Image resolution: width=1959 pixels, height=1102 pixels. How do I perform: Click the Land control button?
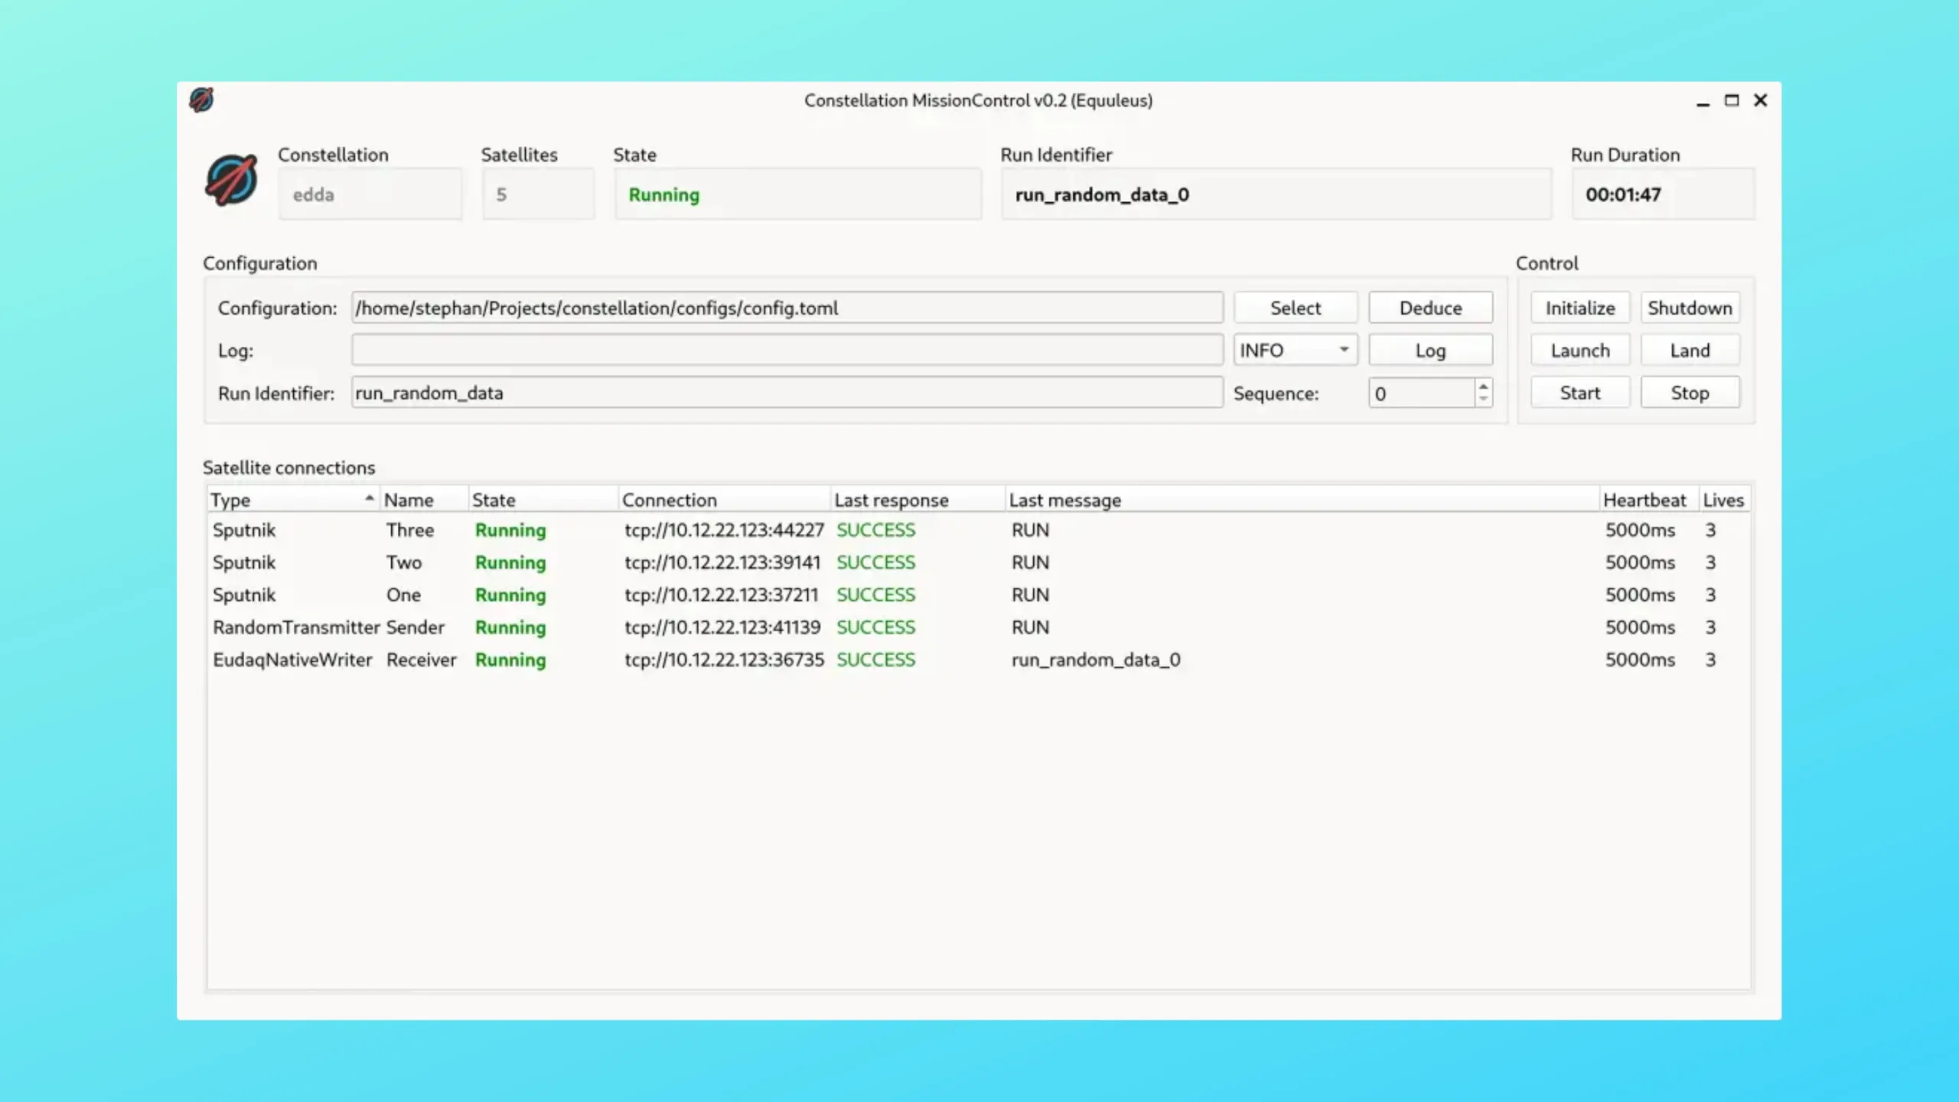click(x=1690, y=350)
